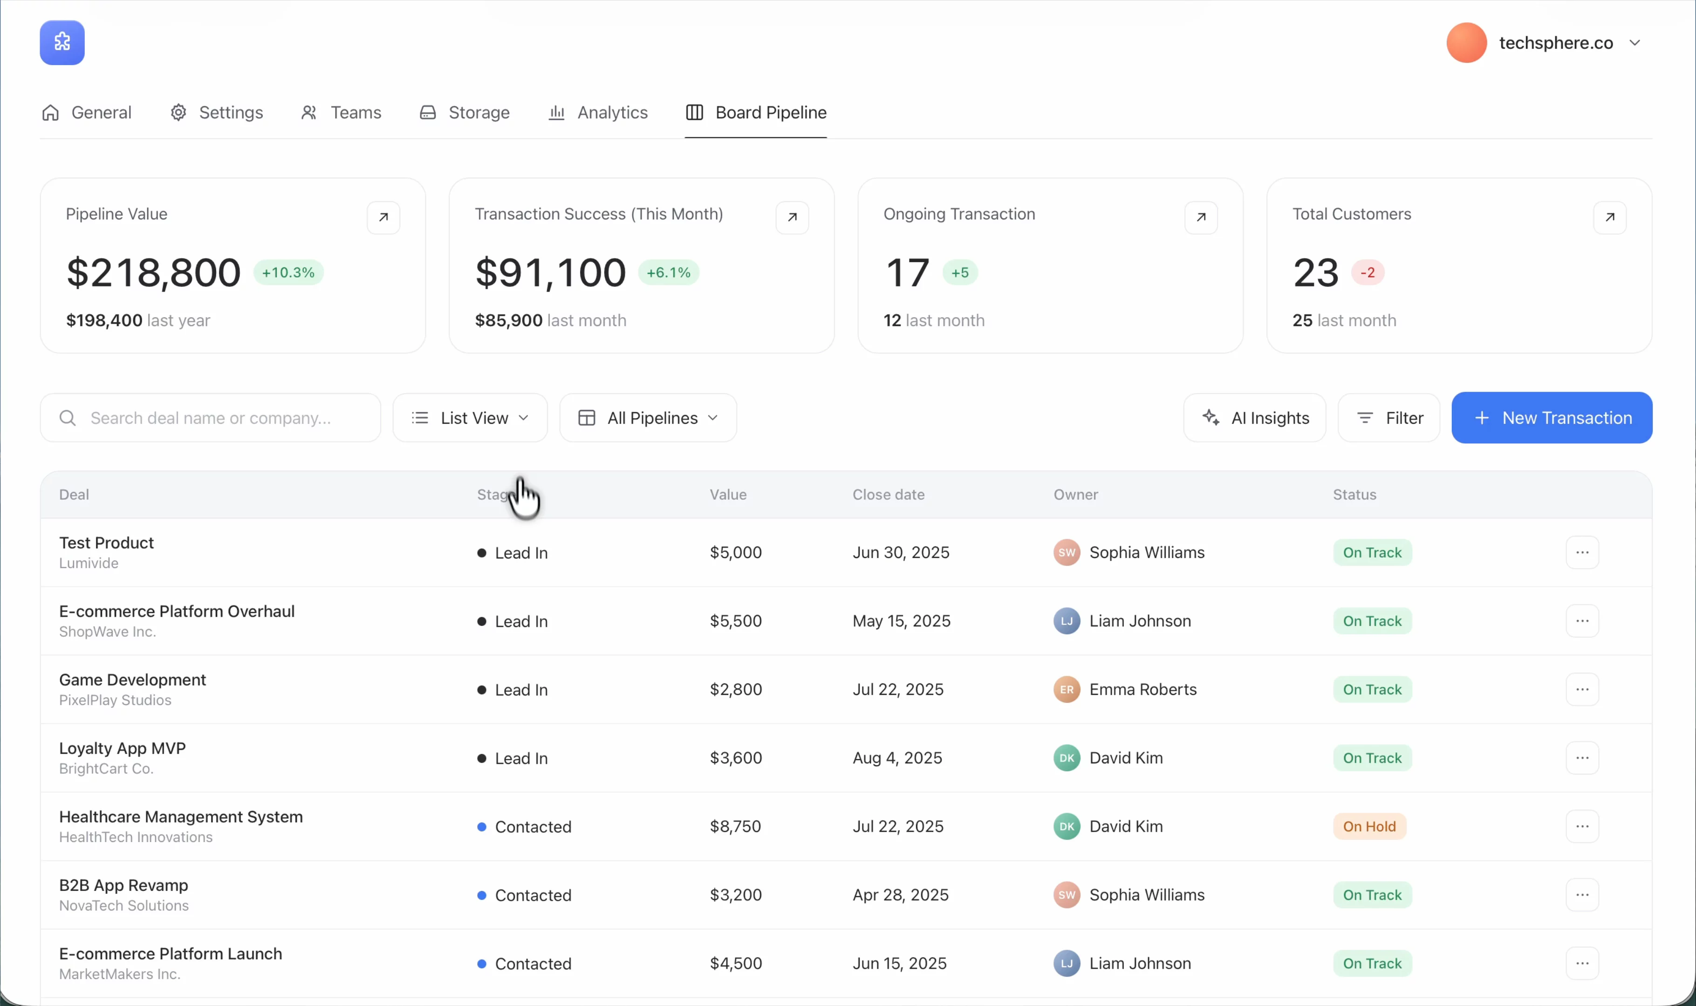This screenshot has height=1006, width=1696.
Task: Click the +6.1% growth badge
Action: pyautogui.click(x=668, y=272)
